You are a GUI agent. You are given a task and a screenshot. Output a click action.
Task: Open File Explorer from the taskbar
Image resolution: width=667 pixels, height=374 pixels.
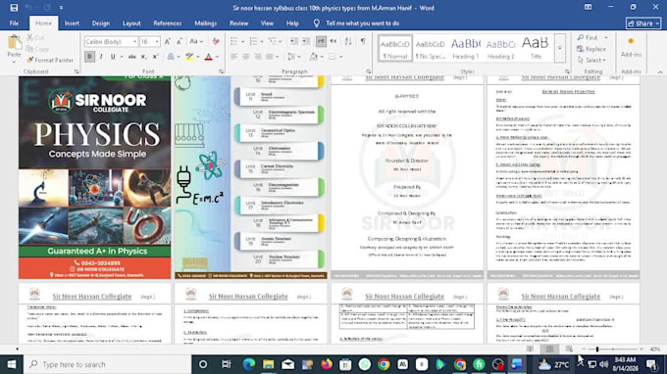click(269, 364)
